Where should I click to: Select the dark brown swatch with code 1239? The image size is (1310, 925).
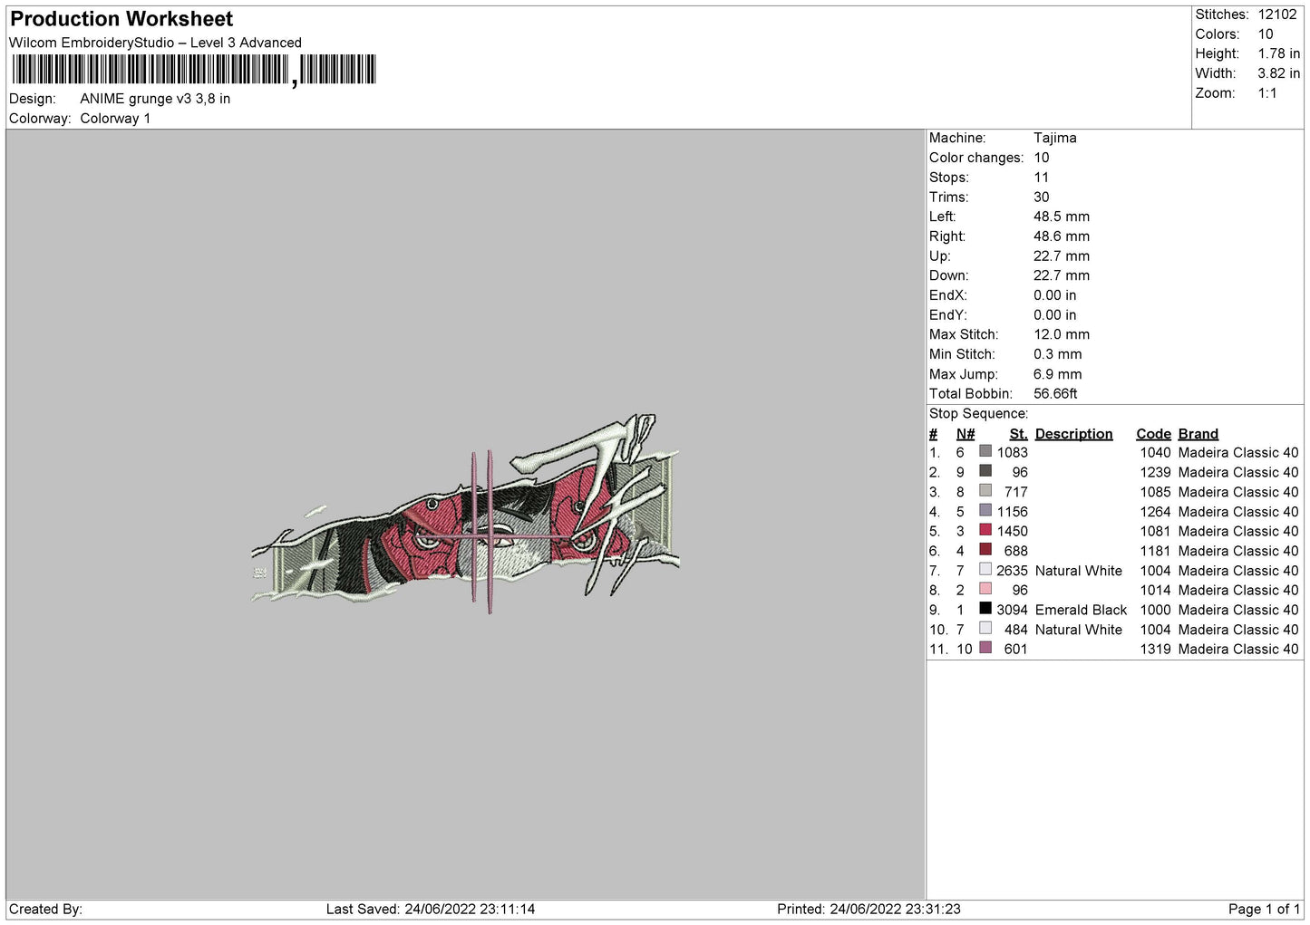(x=985, y=471)
